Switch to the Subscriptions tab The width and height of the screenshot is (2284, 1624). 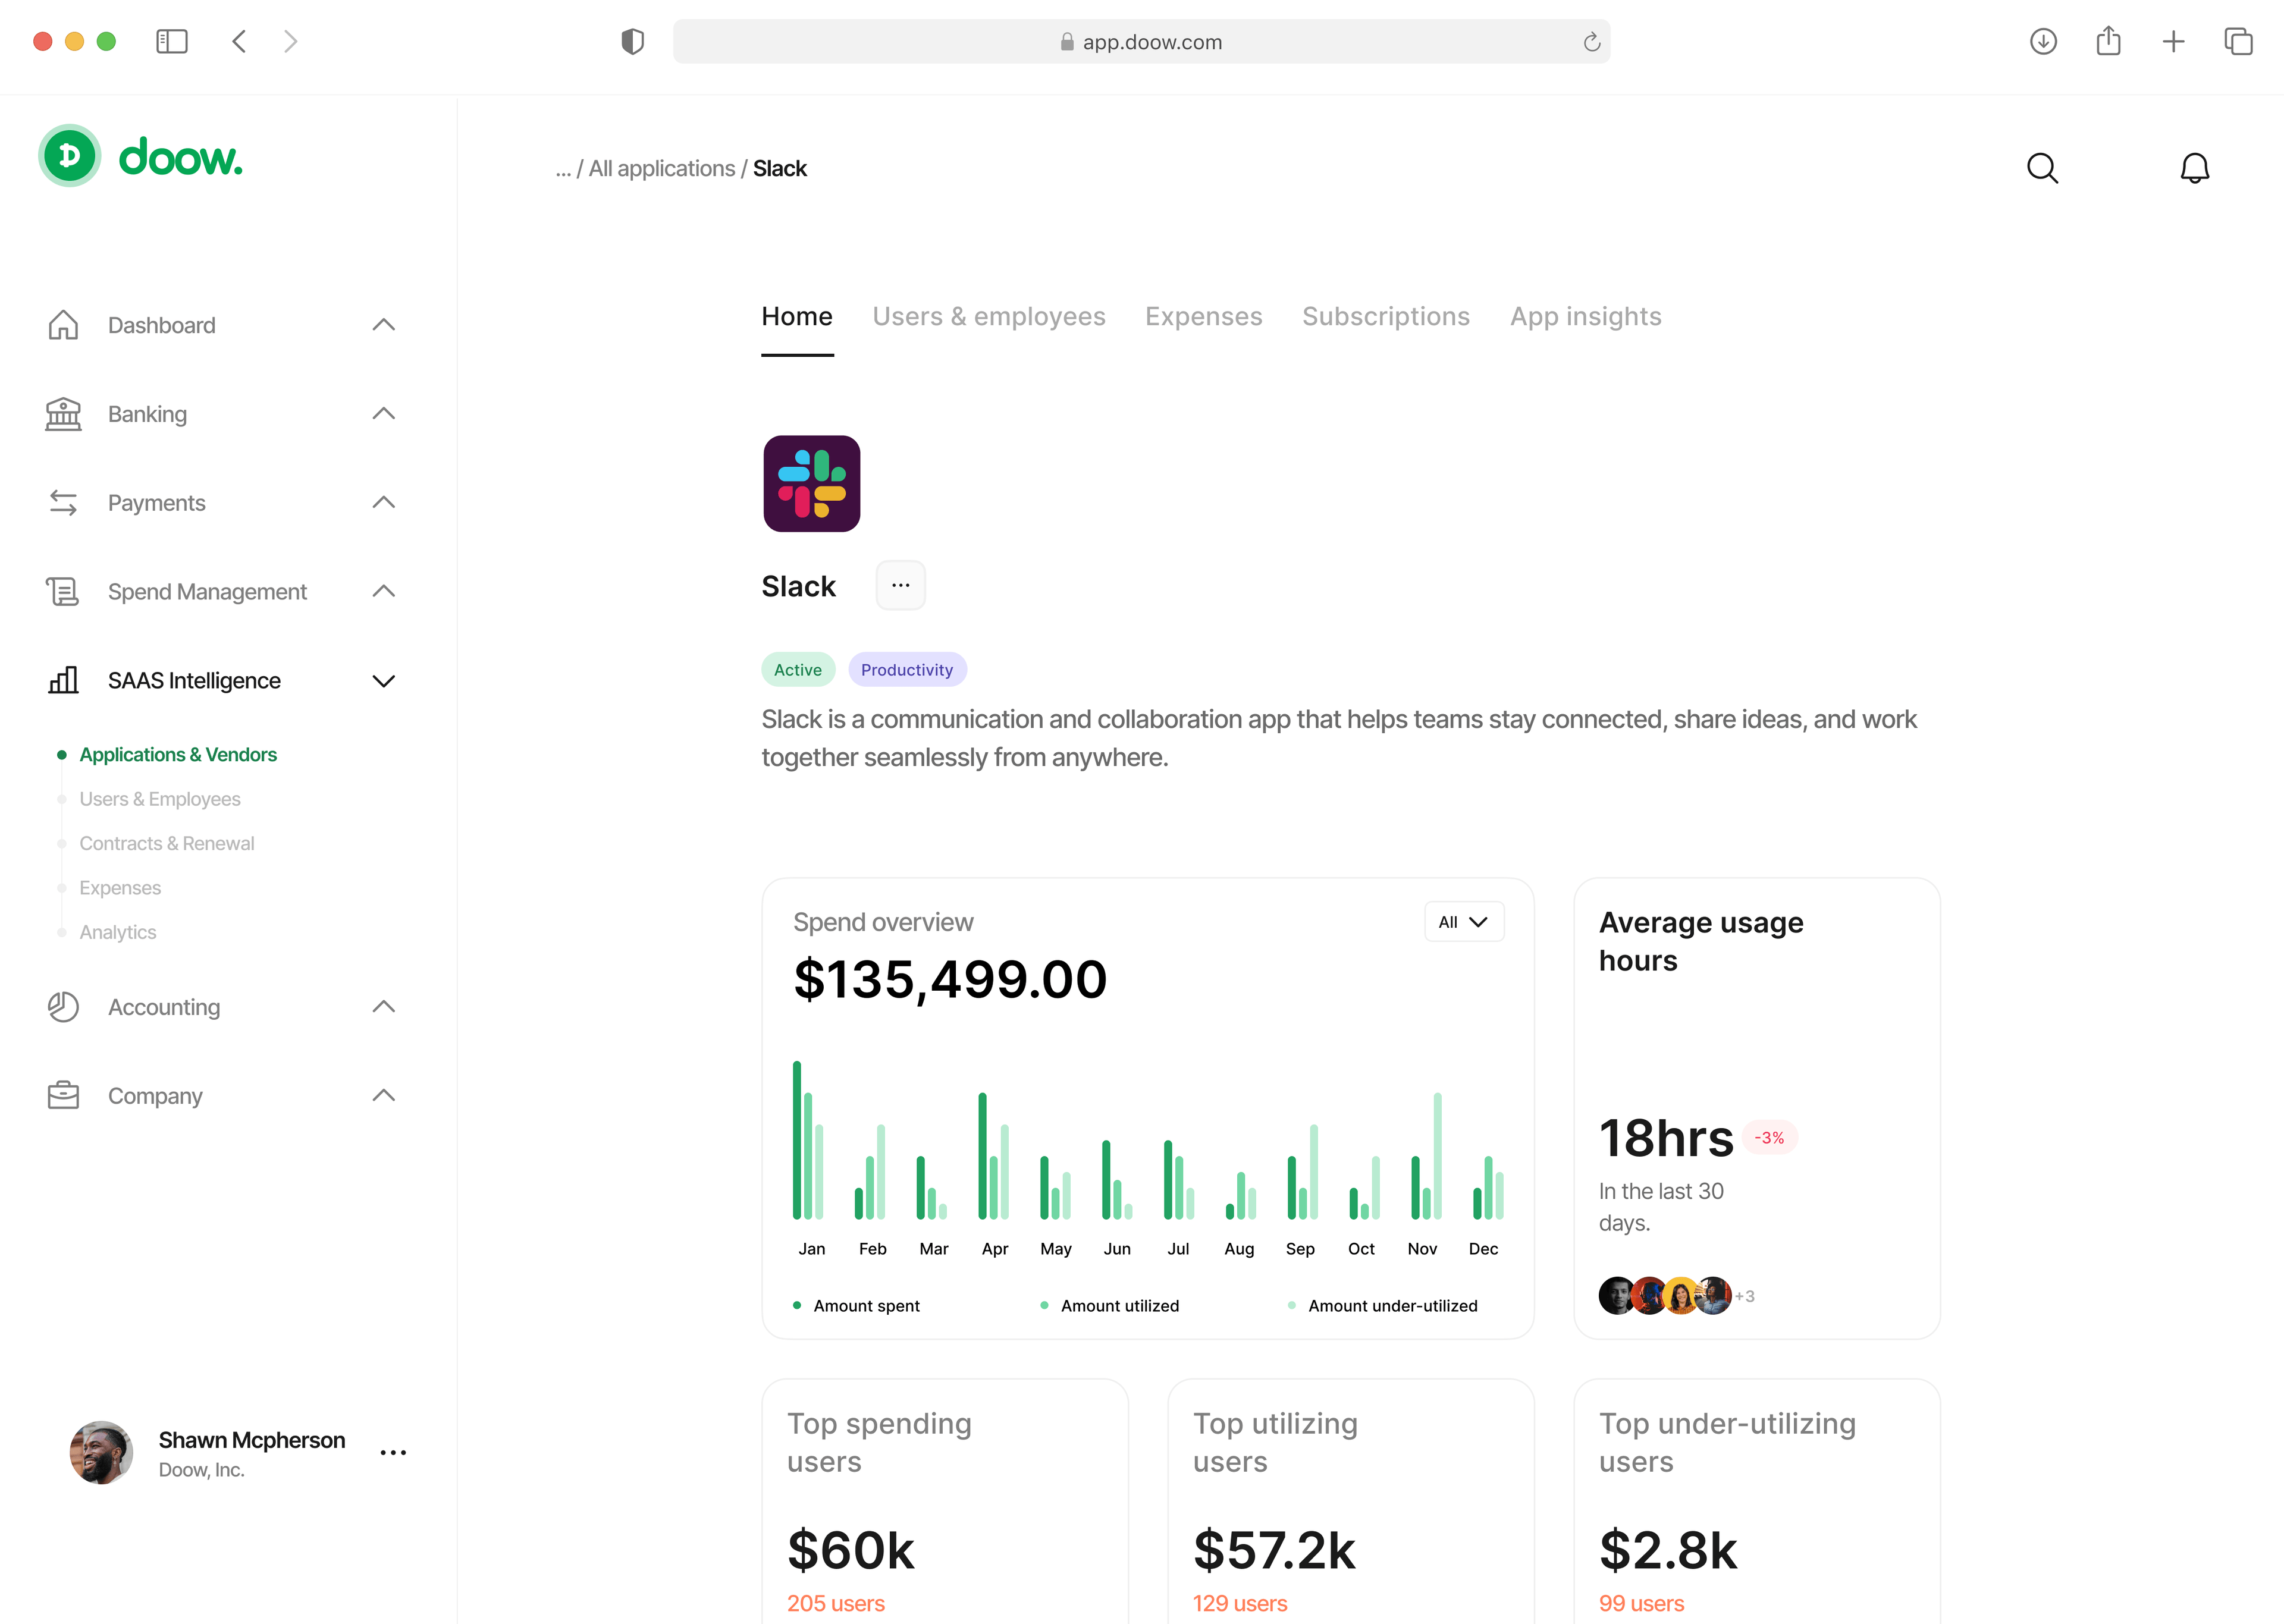pos(1386,316)
